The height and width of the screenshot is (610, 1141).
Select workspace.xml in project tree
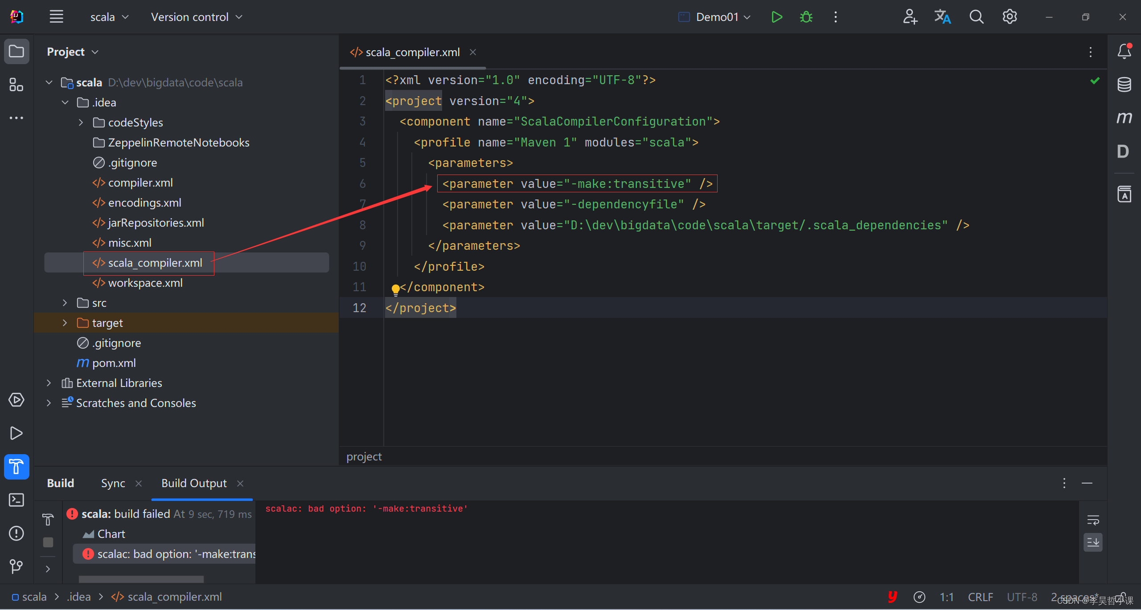point(137,283)
